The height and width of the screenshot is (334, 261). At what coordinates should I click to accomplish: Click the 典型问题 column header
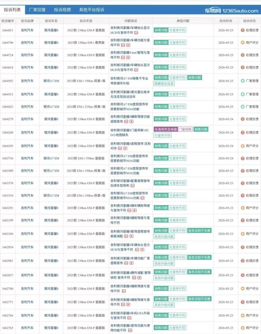pyautogui.click(x=183, y=21)
